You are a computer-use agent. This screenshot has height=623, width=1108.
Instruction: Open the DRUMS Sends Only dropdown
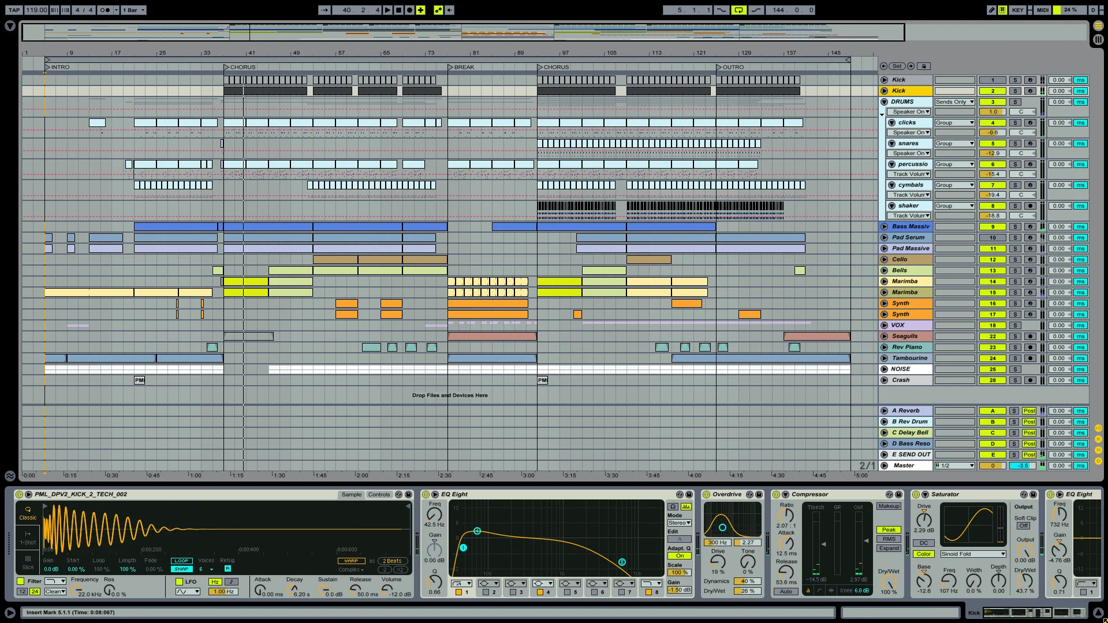coord(954,102)
